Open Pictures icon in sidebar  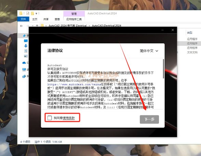[x=26, y=56]
